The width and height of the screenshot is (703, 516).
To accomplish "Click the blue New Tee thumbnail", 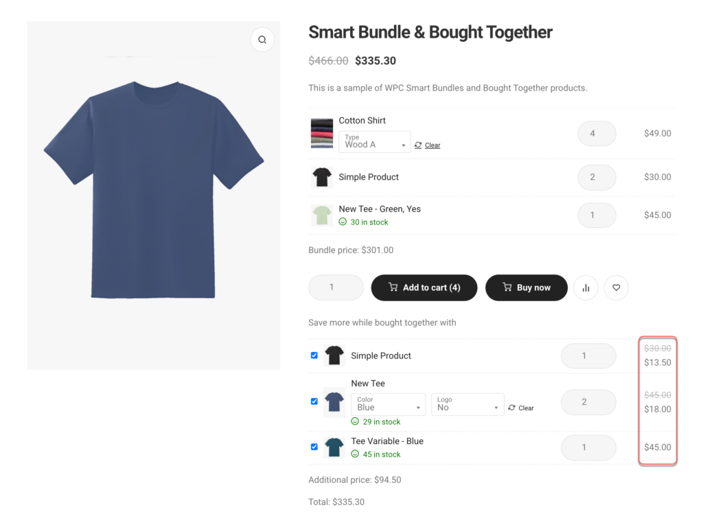I will point(334,402).
